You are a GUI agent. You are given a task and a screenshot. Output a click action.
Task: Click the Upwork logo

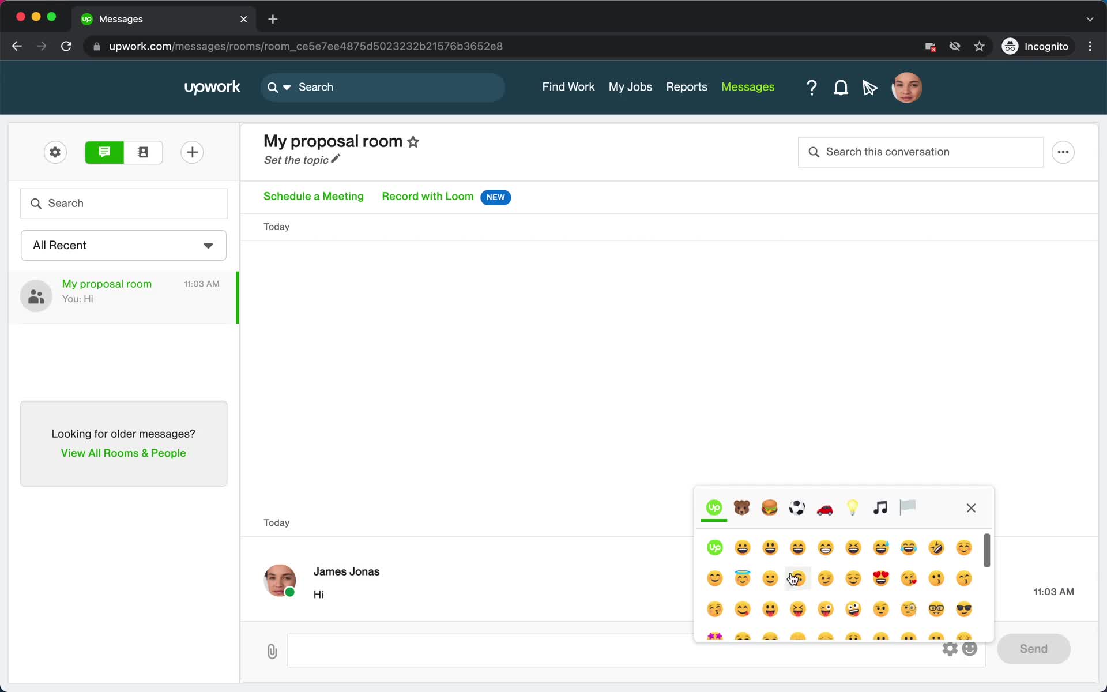[x=212, y=87]
